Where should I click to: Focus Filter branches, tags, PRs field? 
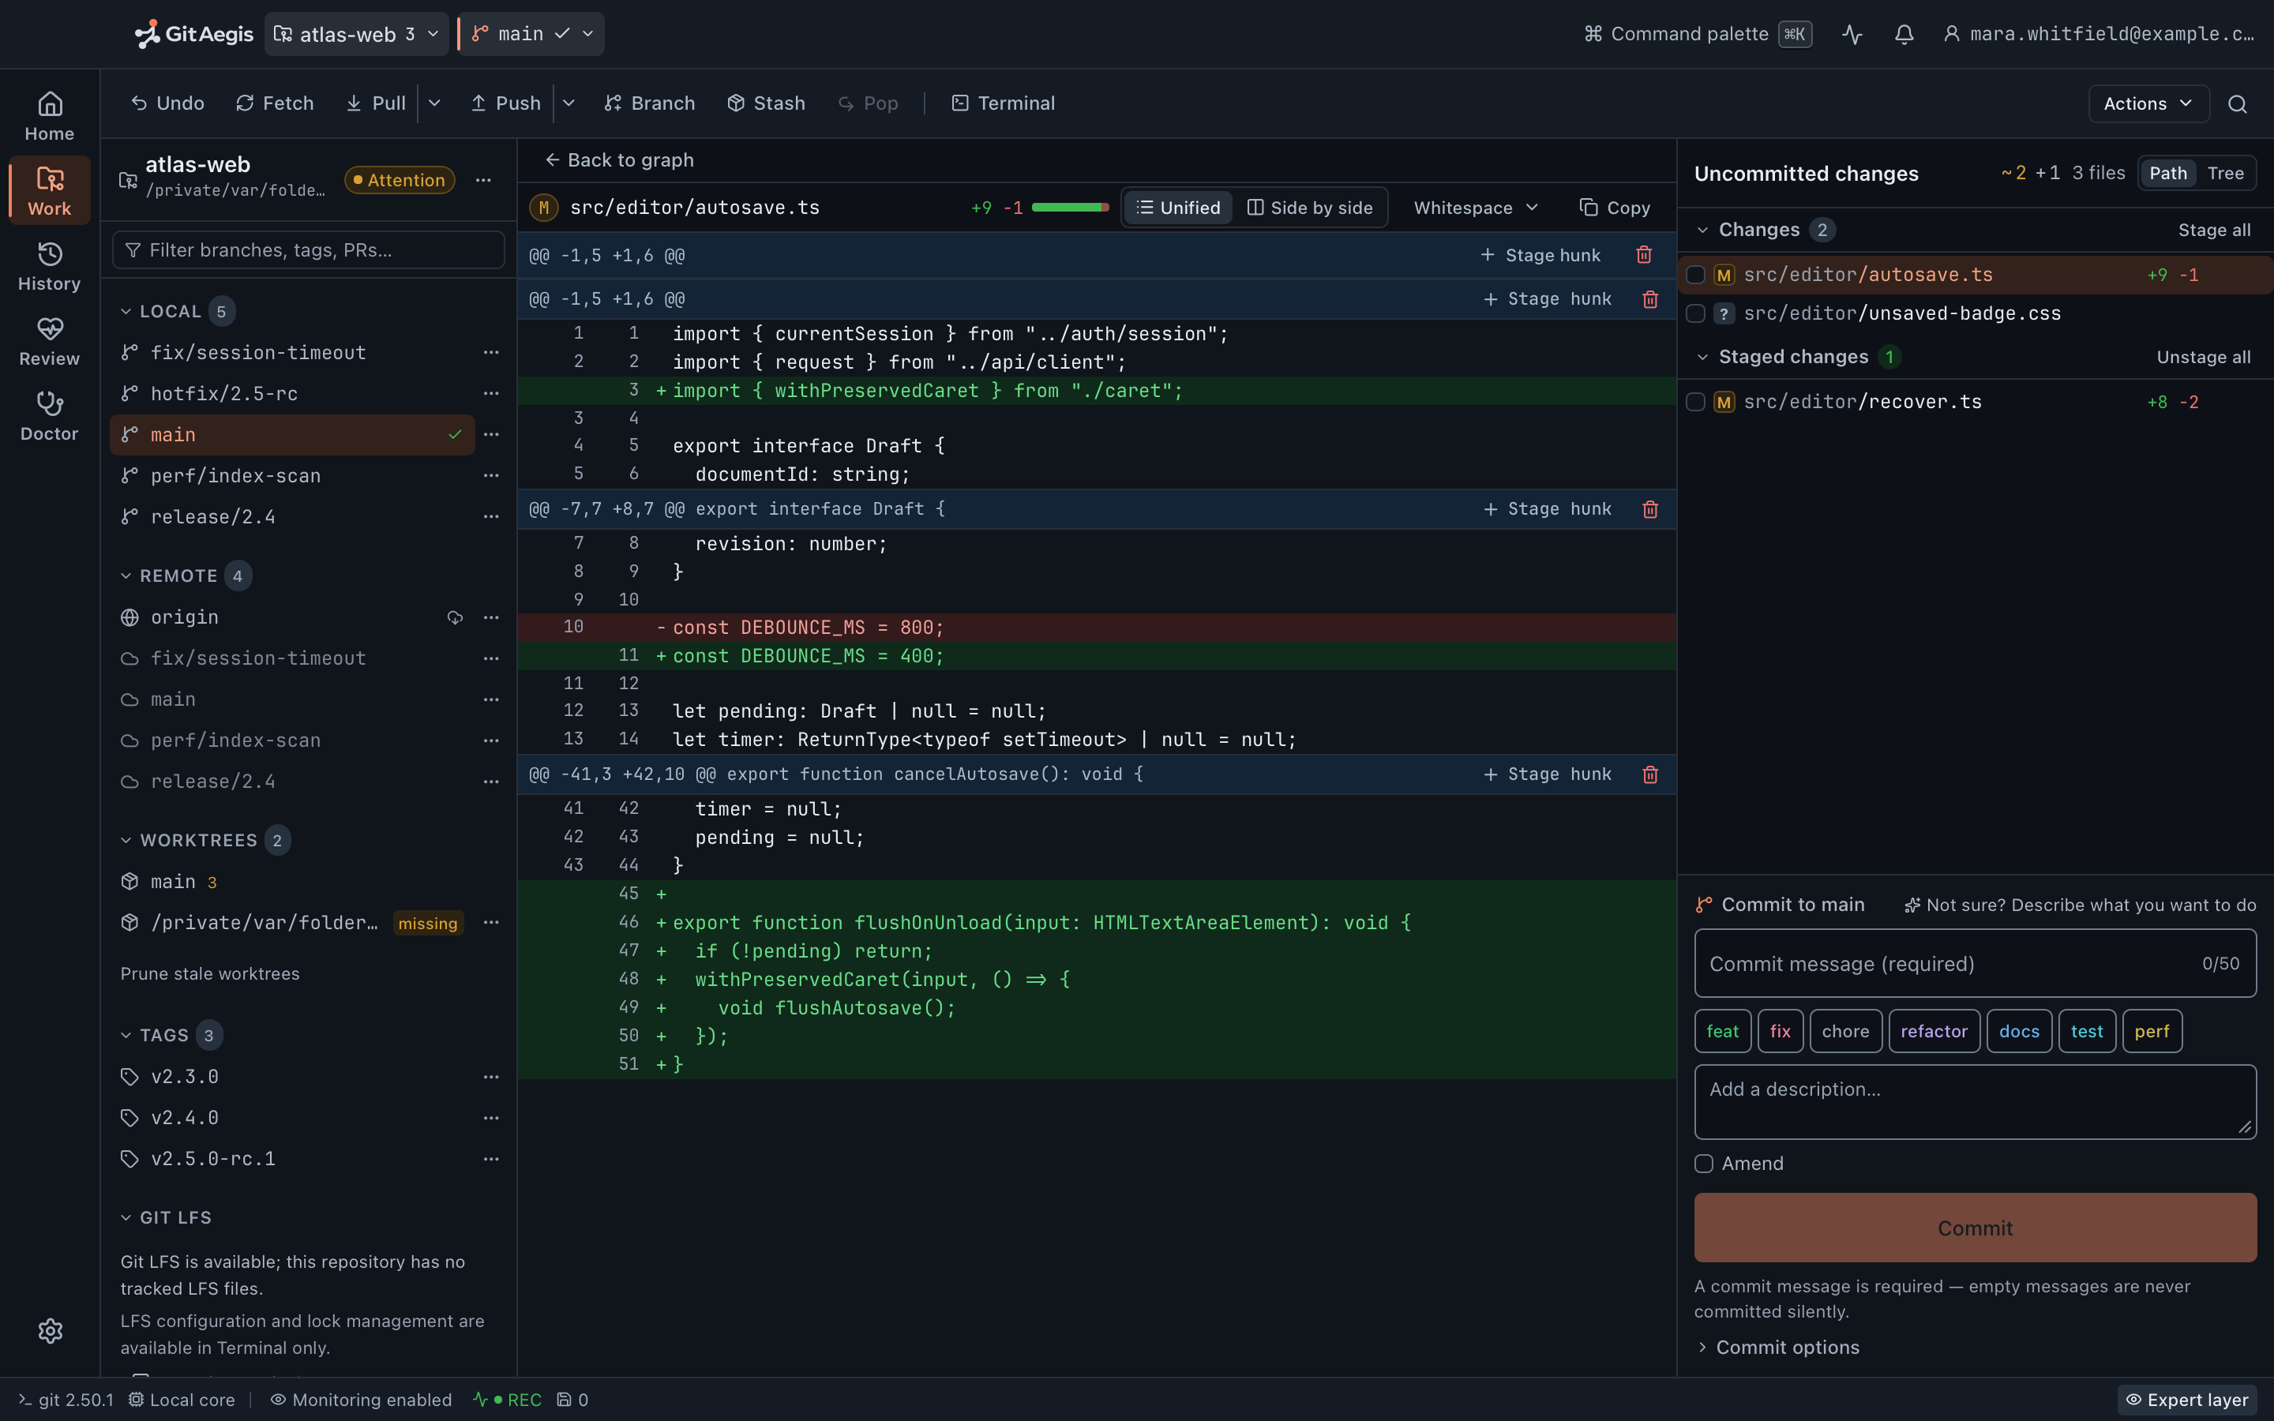click(x=308, y=250)
